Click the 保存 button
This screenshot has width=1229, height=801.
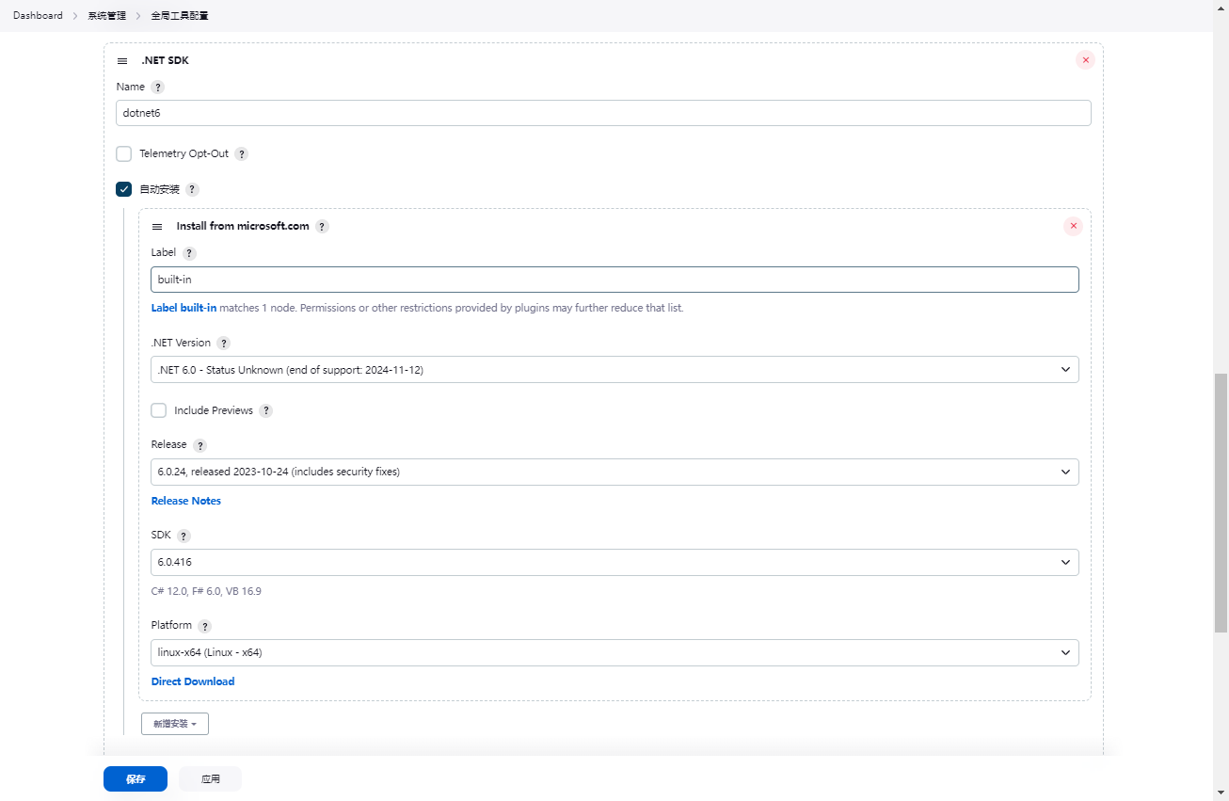[136, 779]
